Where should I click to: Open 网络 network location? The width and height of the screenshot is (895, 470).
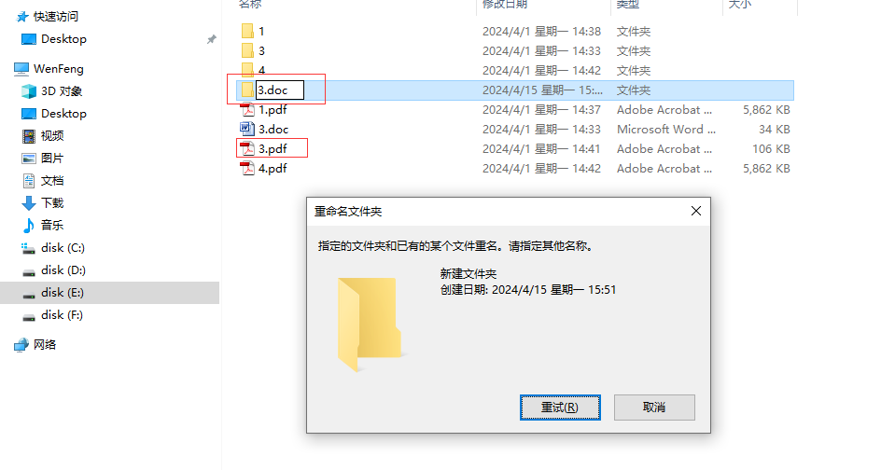pyautogui.click(x=35, y=345)
